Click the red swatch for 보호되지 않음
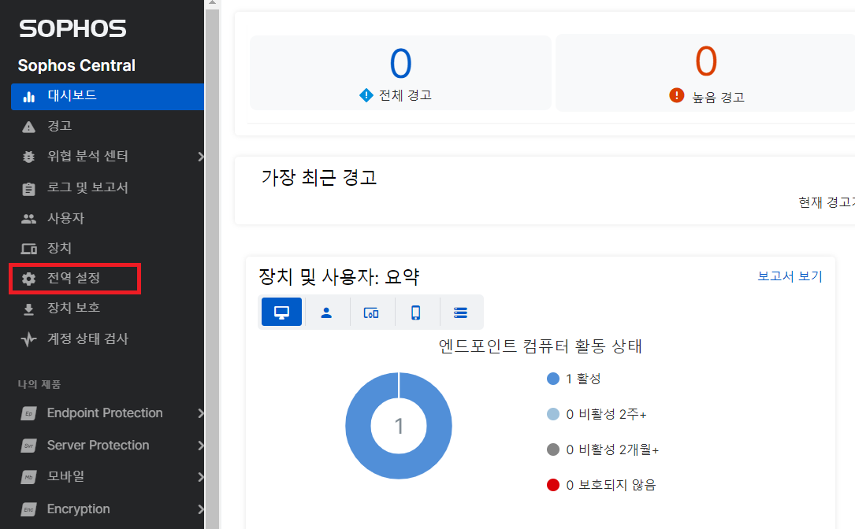 point(553,485)
